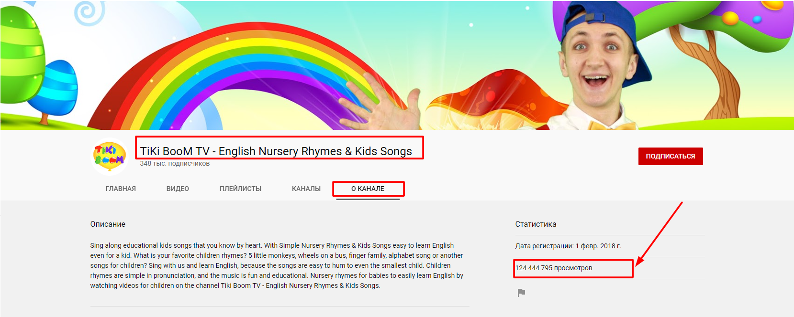Open the О КАНАЛЕ tab
The width and height of the screenshot is (794, 317).
click(x=368, y=189)
